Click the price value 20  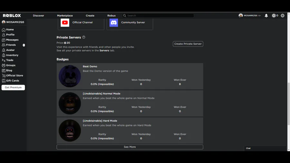coord(68,43)
